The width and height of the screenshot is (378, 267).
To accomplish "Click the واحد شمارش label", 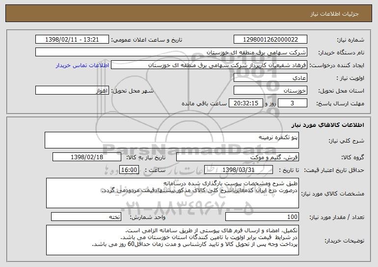I will pos(148,217).
